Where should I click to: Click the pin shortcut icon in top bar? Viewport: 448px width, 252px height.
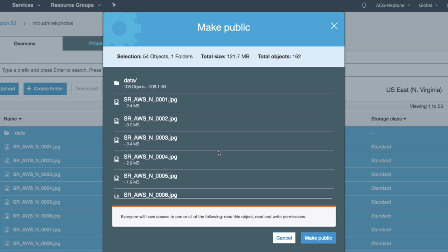tap(114, 5)
